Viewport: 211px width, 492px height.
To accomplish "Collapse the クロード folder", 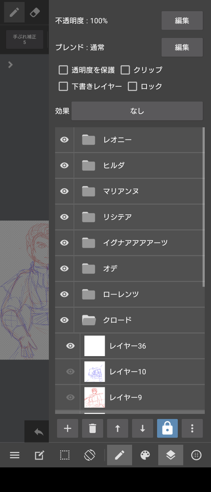I will pos(89,320).
